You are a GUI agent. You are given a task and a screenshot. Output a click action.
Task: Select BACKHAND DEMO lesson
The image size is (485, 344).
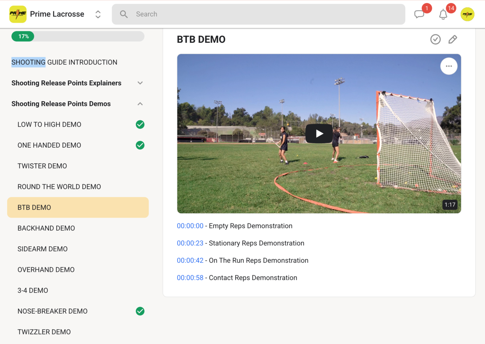46,228
